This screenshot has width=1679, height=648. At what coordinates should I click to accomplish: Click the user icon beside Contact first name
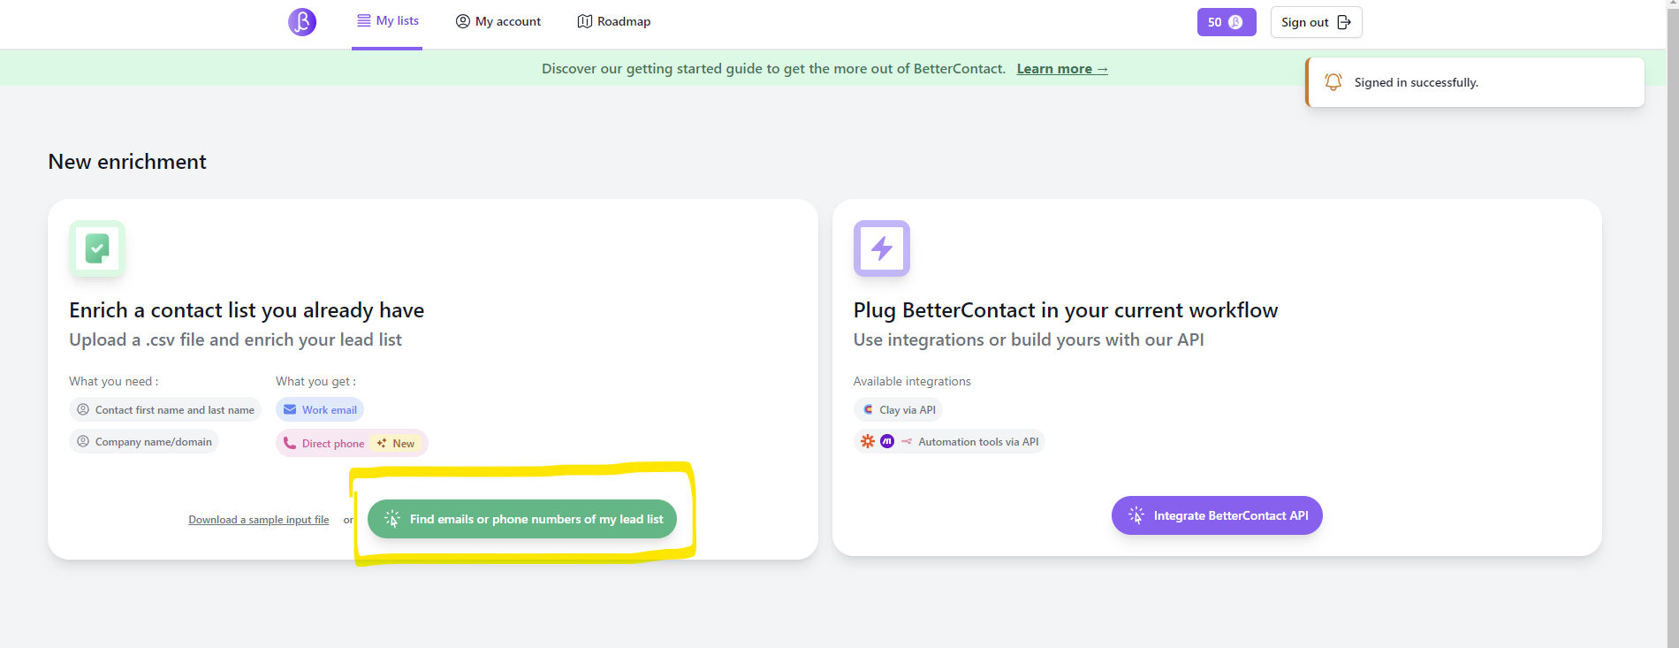point(83,409)
